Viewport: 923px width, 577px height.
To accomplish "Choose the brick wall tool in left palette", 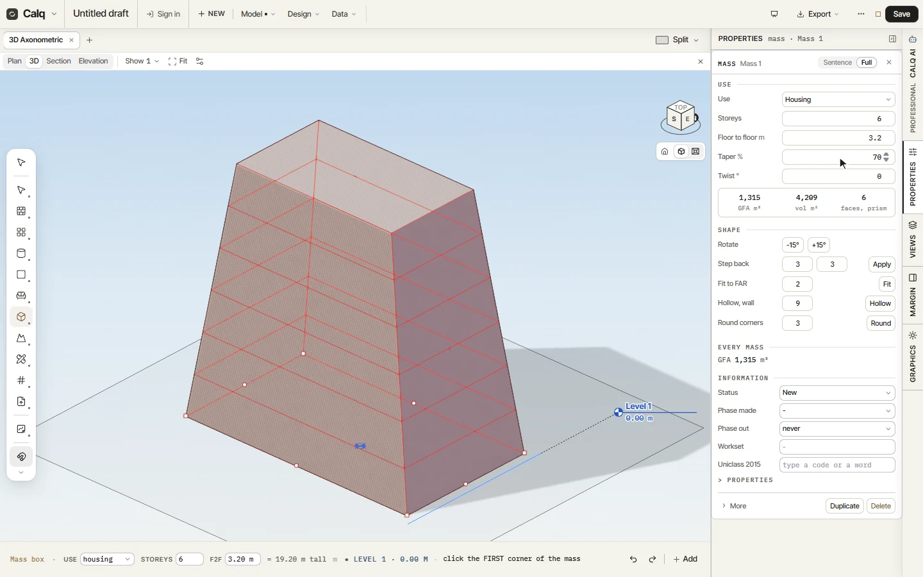I will tap(21, 212).
